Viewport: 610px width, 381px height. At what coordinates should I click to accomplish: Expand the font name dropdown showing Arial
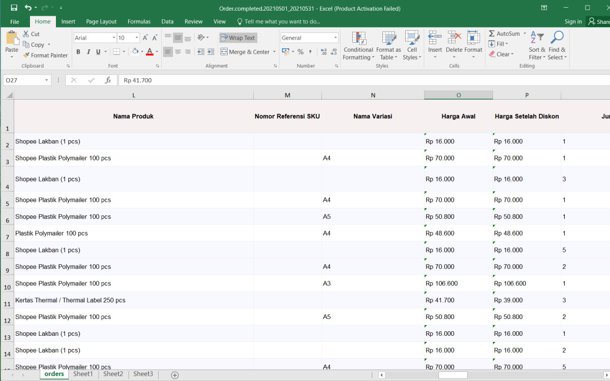(x=113, y=38)
